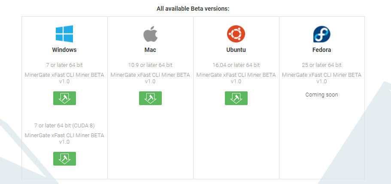The image size is (391, 184).
Task: Click '10.9 or later 64 bit' text
Action: coord(150,65)
